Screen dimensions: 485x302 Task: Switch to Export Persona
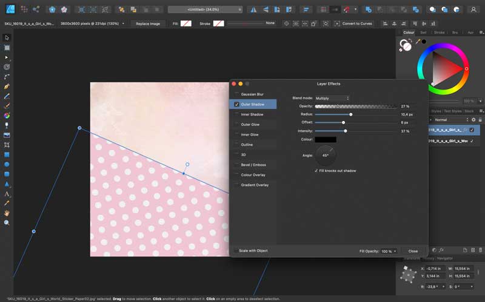click(x=36, y=9)
